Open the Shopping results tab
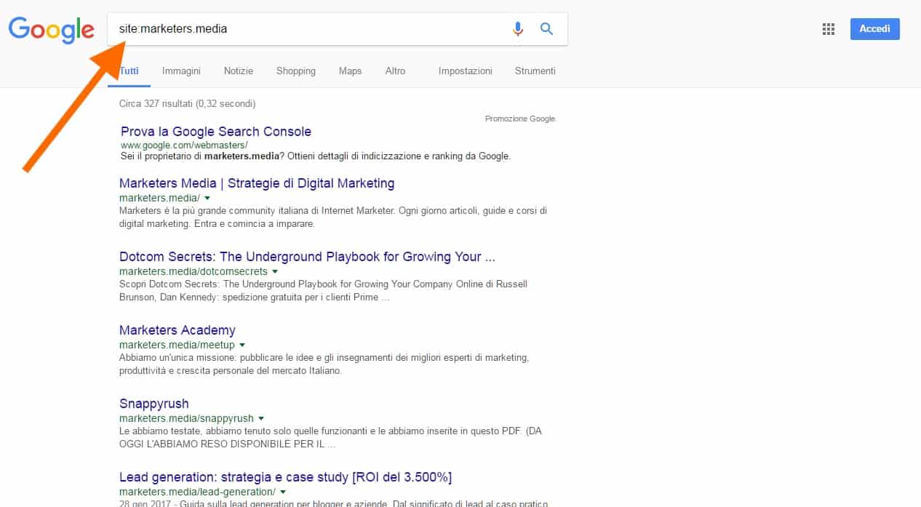Screen dimensions: 921x507 point(295,71)
